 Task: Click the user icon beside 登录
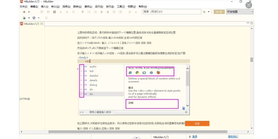click(190, 137)
